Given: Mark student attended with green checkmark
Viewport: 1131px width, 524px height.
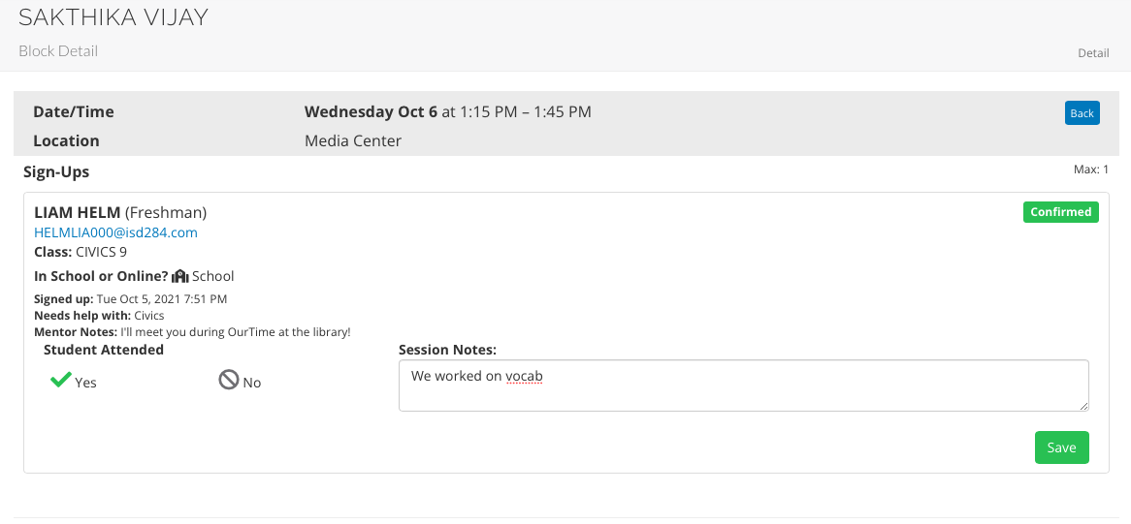Looking at the screenshot, I should pyautogui.click(x=61, y=381).
